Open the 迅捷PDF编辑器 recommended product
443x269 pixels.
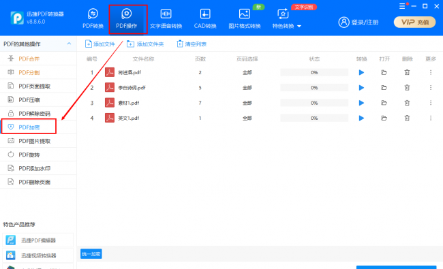click(37, 240)
